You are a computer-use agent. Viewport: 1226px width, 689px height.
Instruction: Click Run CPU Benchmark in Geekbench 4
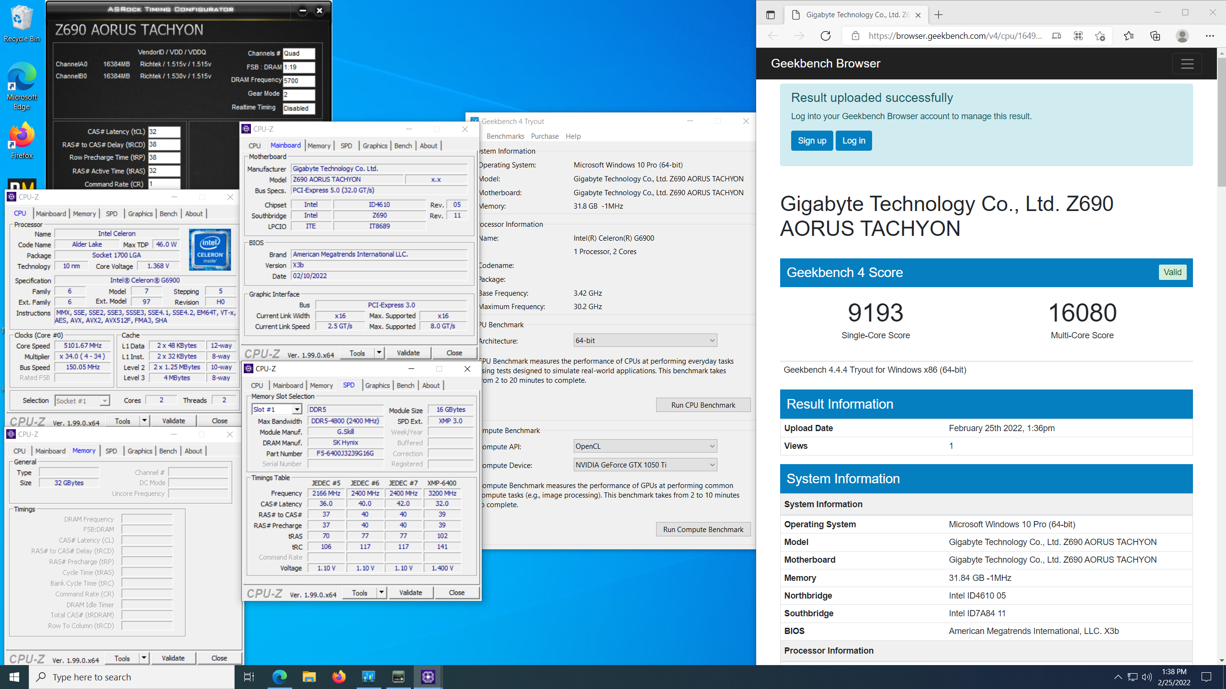[x=703, y=405]
